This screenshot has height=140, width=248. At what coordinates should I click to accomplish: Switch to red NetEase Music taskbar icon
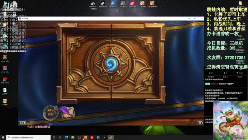coord(92,137)
